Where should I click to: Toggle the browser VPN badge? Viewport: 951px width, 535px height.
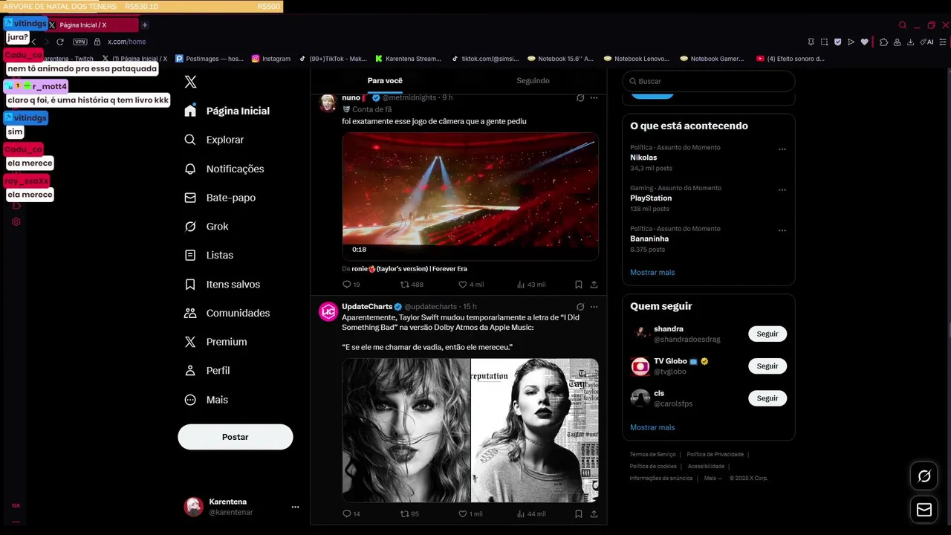80,42
